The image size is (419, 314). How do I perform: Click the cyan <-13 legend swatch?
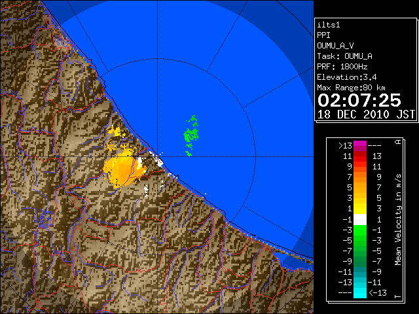point(360,293)
